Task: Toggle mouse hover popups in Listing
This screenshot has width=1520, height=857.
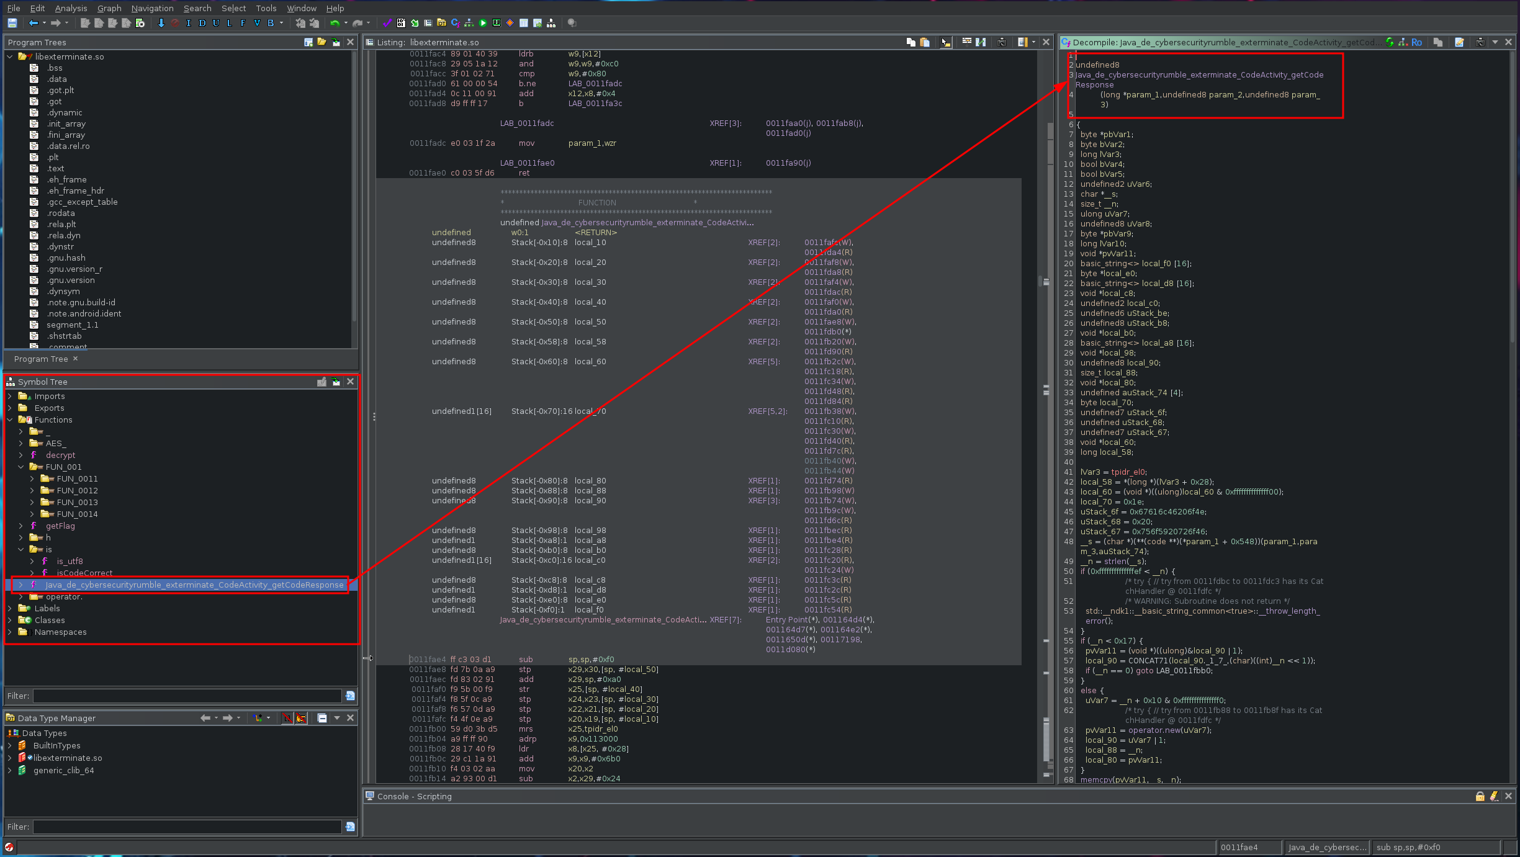Action: [945, 42]
